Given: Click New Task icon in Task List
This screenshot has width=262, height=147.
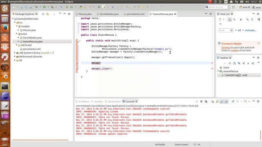Looking at the screenshot, I should [x=220, y=20].
